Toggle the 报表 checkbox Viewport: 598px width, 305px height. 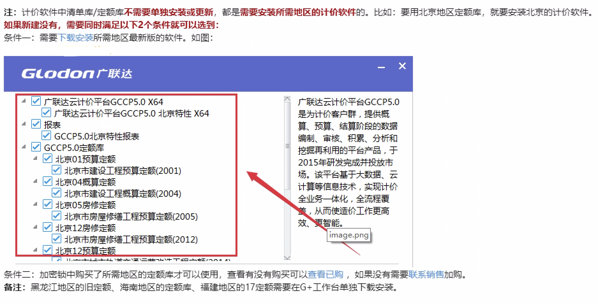coord(36,124)
